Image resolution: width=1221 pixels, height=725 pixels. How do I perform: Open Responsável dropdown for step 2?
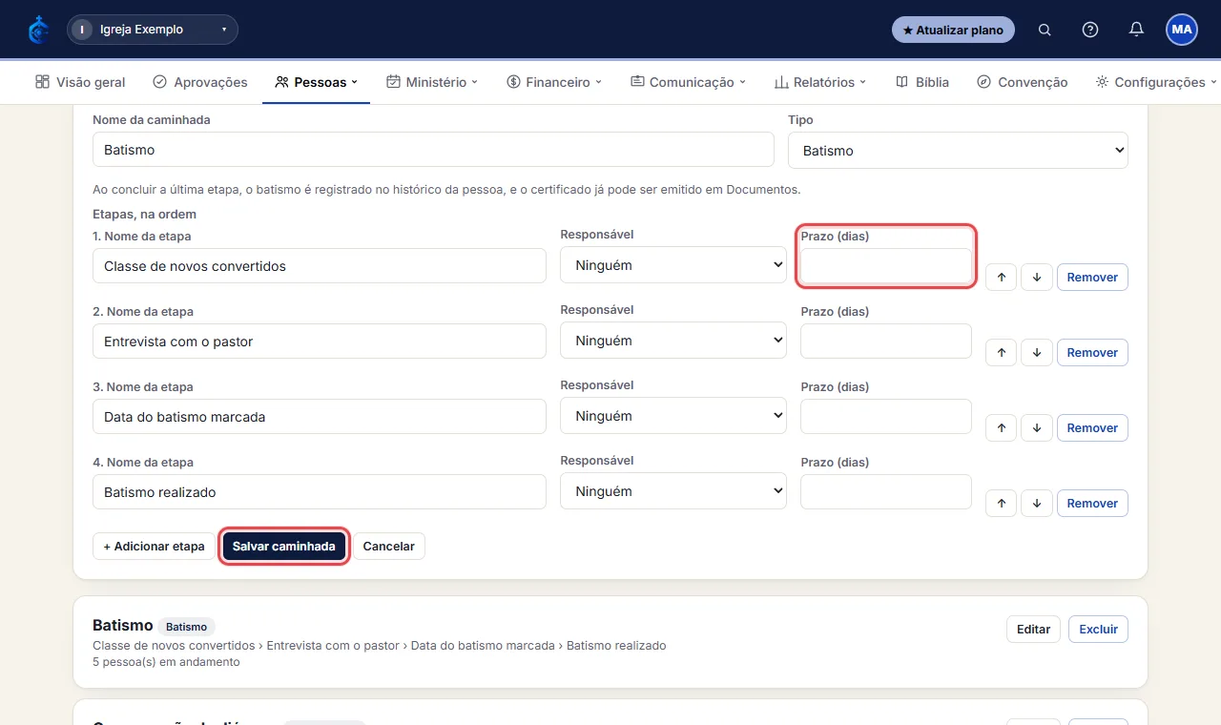pos(673,341)
